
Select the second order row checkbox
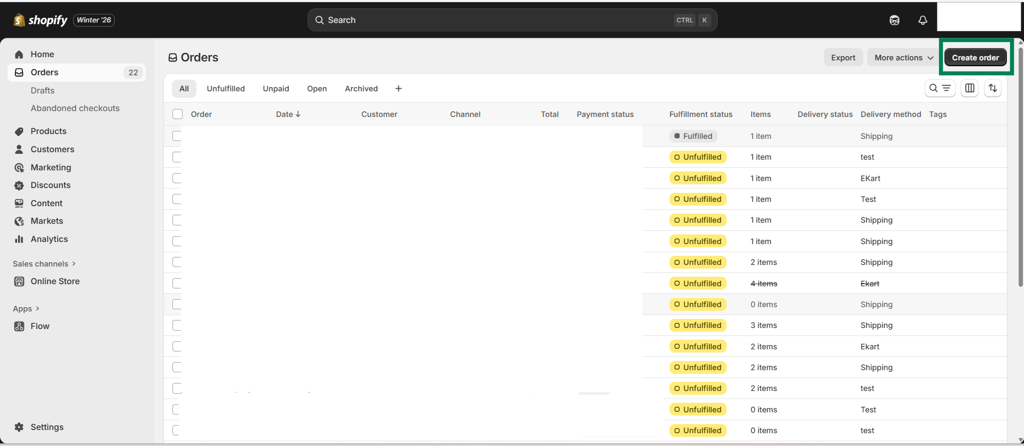click(177, 157)
